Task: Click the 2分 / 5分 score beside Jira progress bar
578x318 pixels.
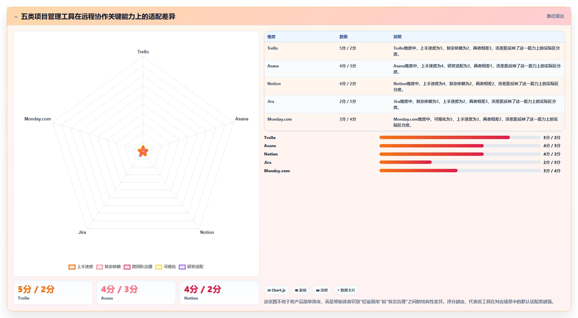Action: click(552, 163)
